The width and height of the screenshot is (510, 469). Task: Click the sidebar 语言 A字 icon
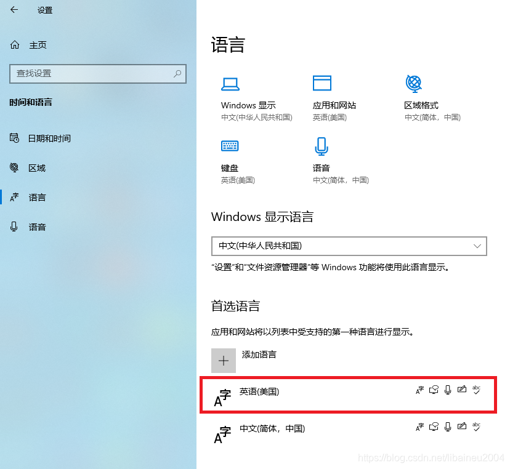(x=14, y=197)
